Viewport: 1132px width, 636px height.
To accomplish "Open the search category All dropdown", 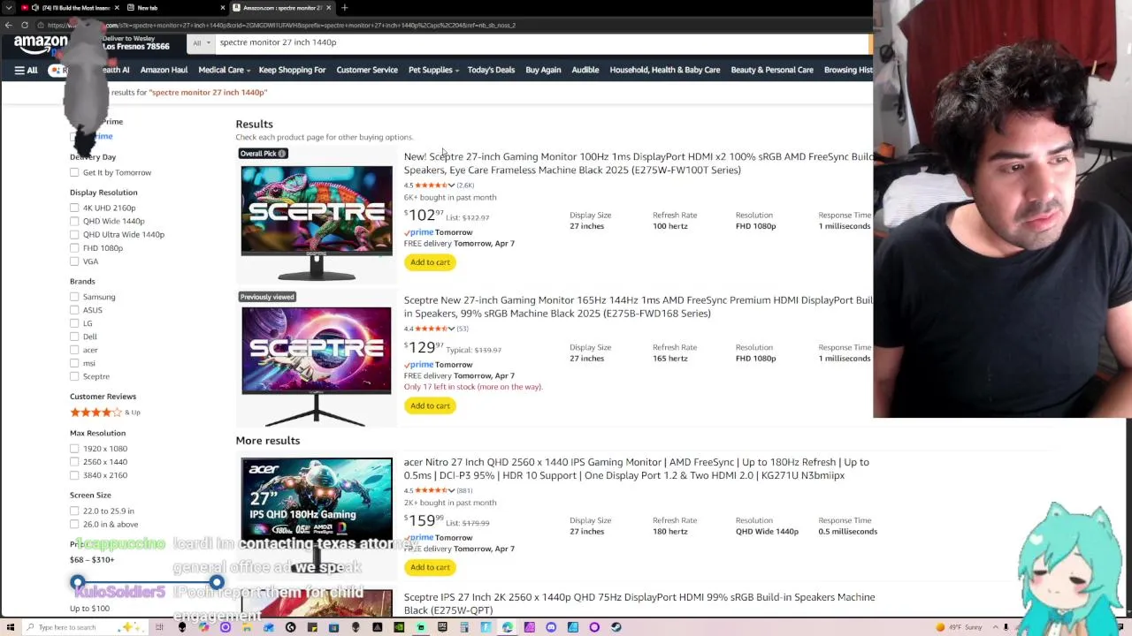I will 202,42.
